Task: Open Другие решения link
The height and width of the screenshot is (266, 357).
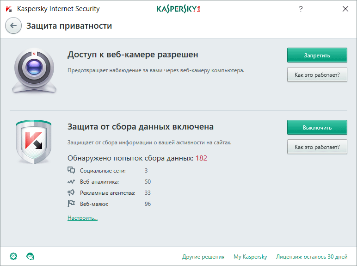Action: pyautogui.click(x=203, y=257)
